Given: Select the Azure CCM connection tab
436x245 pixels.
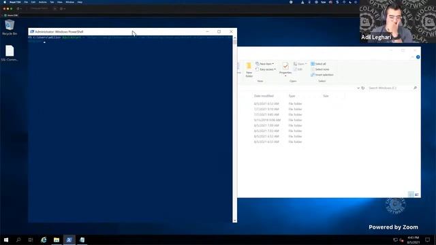Looking at the screenshot, I should tap(11, 15).
